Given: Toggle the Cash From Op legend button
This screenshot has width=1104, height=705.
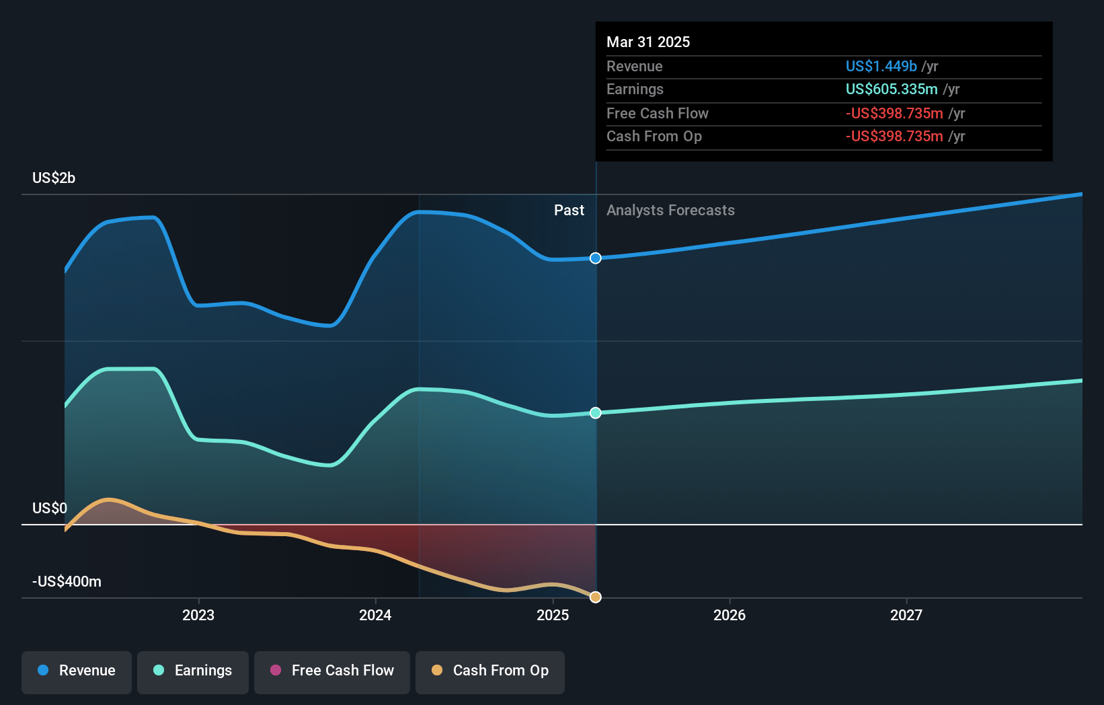Looking at the screenshot, I should (x=490, y=672).
